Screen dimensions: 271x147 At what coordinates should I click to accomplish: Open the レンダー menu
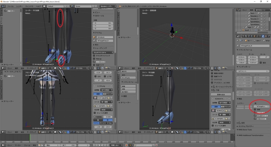[19, 6]
